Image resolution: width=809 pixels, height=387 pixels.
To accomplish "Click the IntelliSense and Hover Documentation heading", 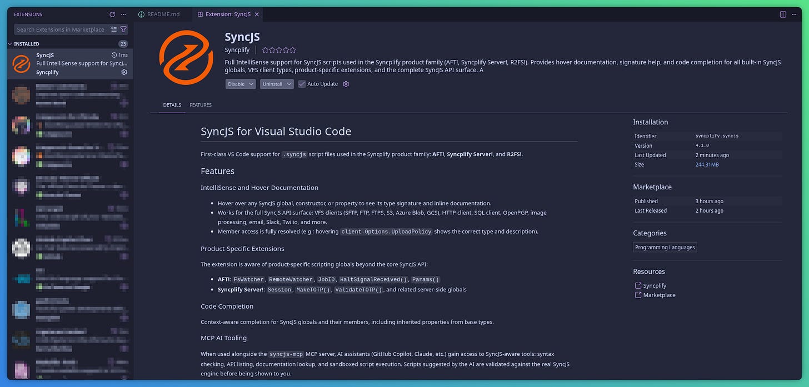I will [x=259, y=188].
